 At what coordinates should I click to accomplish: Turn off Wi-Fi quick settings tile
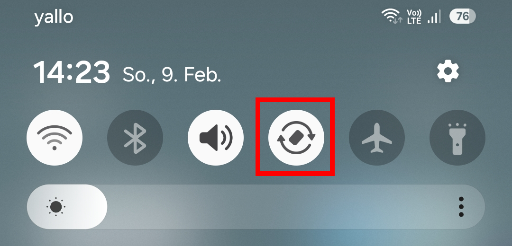tap(55, 138)
